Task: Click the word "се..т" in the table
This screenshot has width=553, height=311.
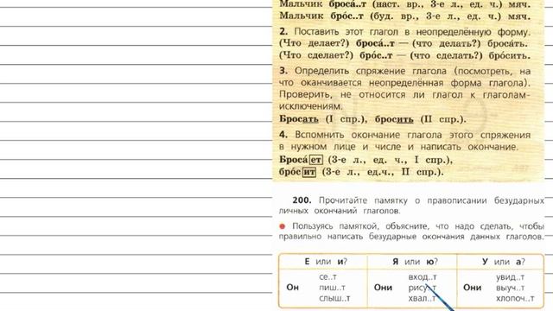Action: 327,276
